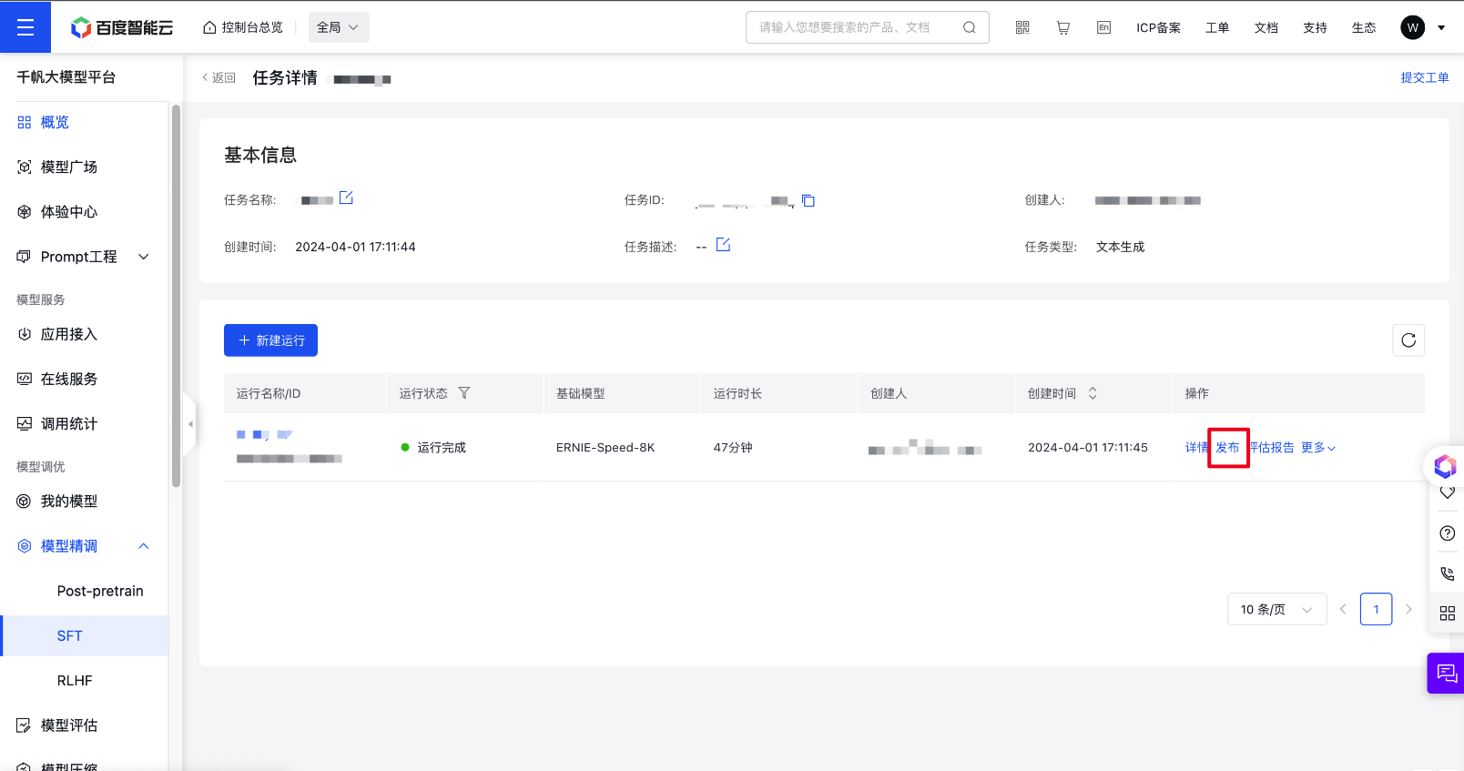Open 生态 in the top navigation
1464x771 pixels.
pyautogui.click(x=1364, y=27)
